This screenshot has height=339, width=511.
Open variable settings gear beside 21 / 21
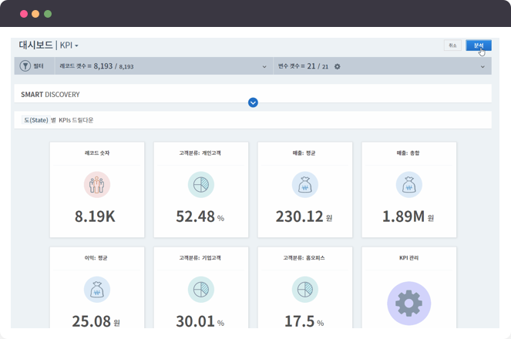[338, 66]
